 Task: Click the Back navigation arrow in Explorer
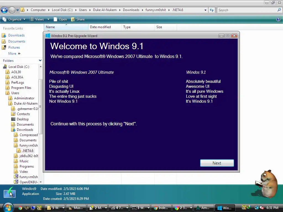click(4, 10)
